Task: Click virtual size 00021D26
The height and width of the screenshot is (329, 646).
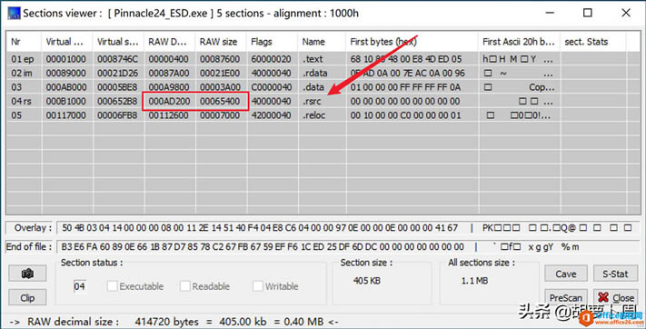Action: click(x=117, y=73)
